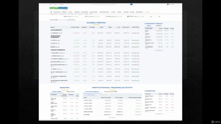Open the English language dropdown
Screen dimensions: 221x124
(x=55, y=4)
